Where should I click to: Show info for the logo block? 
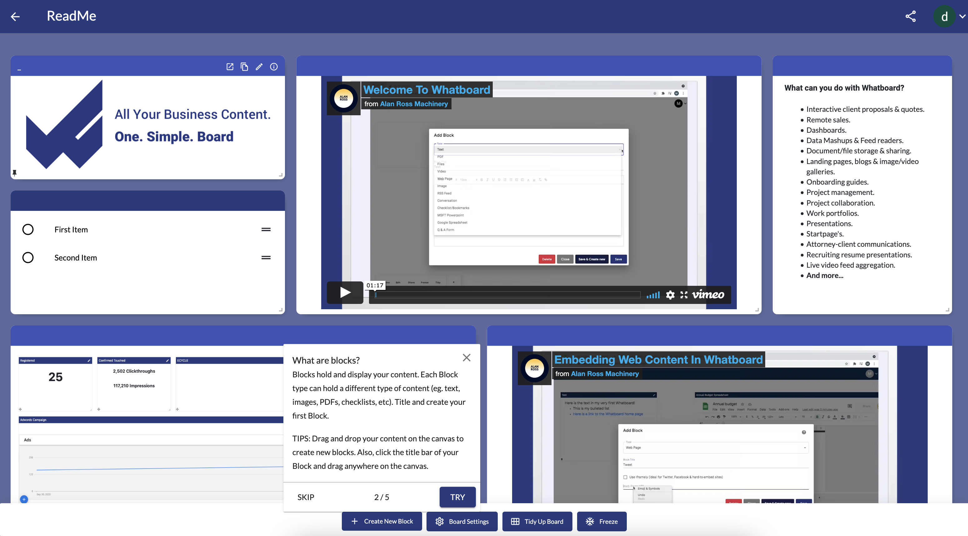coord(274,67)
